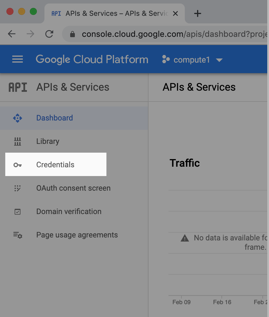
Task: Click the API logo icon in sidebar header
Action: (x=18, y=87)
